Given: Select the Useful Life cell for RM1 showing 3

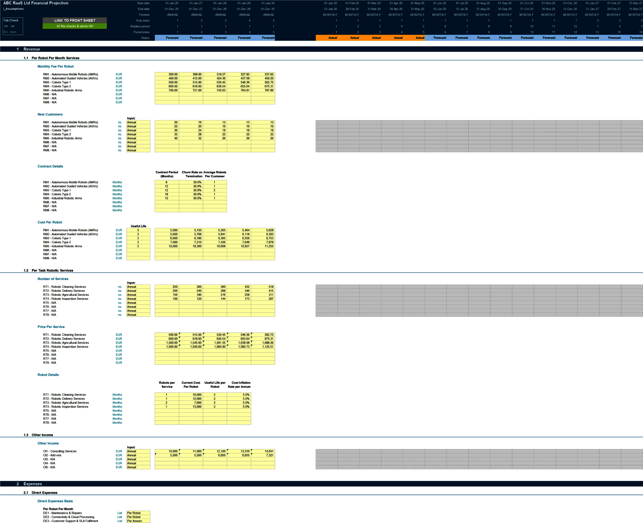Looking at the screenshot, I should coord(138,230).
